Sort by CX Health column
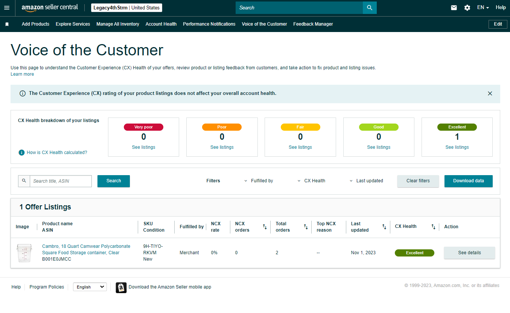 [434, 227]
